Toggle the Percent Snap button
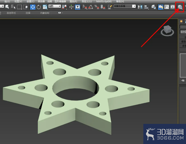186x144 pixels. [x=97, y=7]
